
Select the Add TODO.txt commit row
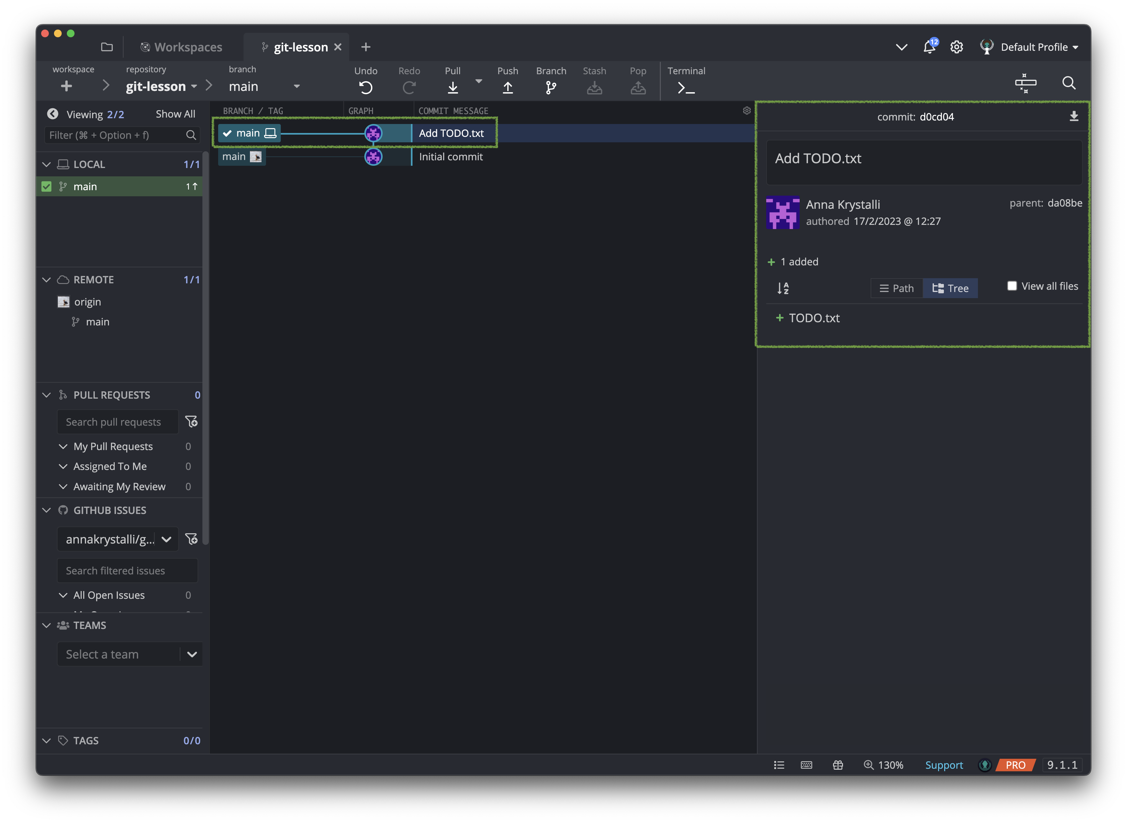486,133
